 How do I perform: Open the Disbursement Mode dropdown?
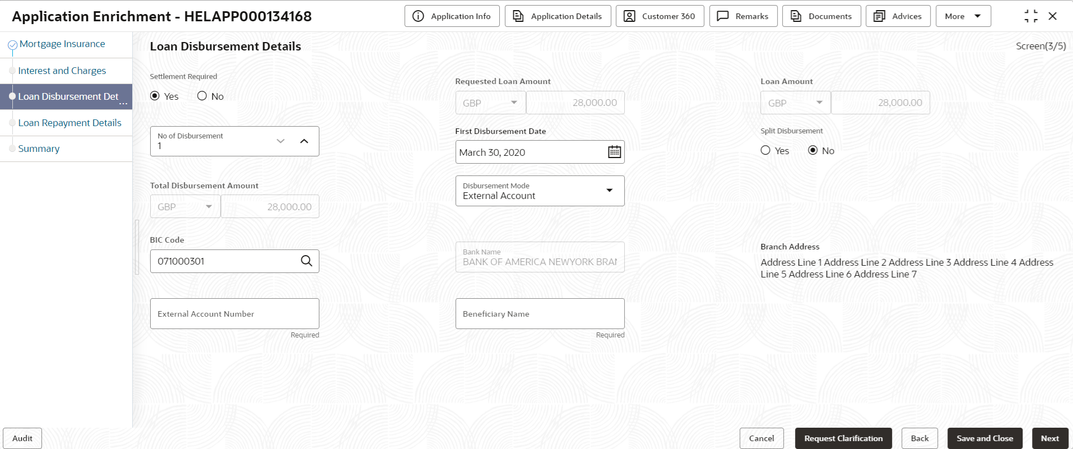[x=540, y=191]
